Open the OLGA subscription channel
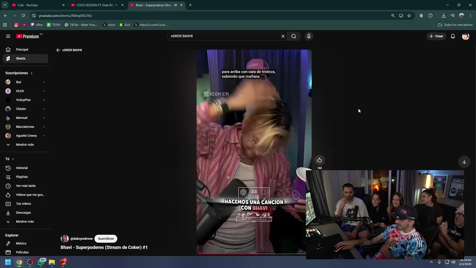The height and width of the screenshot is (268, 476). [25, 91]
